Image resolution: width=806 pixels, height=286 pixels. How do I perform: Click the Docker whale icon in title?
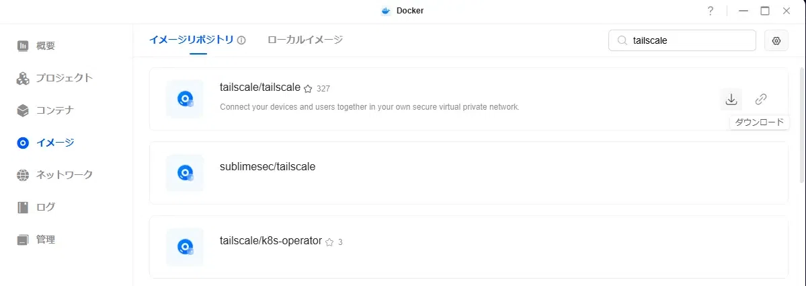tap(386, 11)
